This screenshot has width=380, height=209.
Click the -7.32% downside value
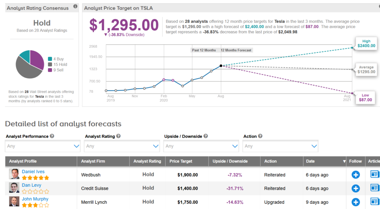click(x=235, y=175)
